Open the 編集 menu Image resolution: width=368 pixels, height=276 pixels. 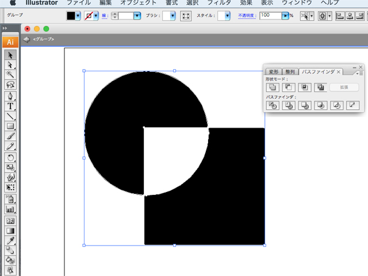[x=106, y=2]
